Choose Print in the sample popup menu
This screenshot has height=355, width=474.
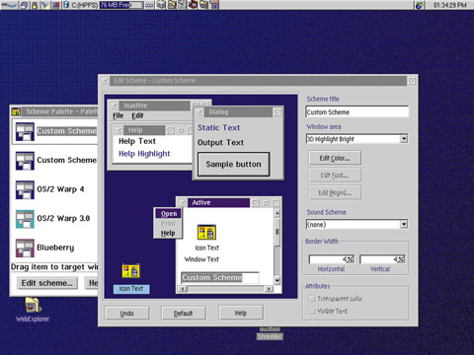coord(168,224)
